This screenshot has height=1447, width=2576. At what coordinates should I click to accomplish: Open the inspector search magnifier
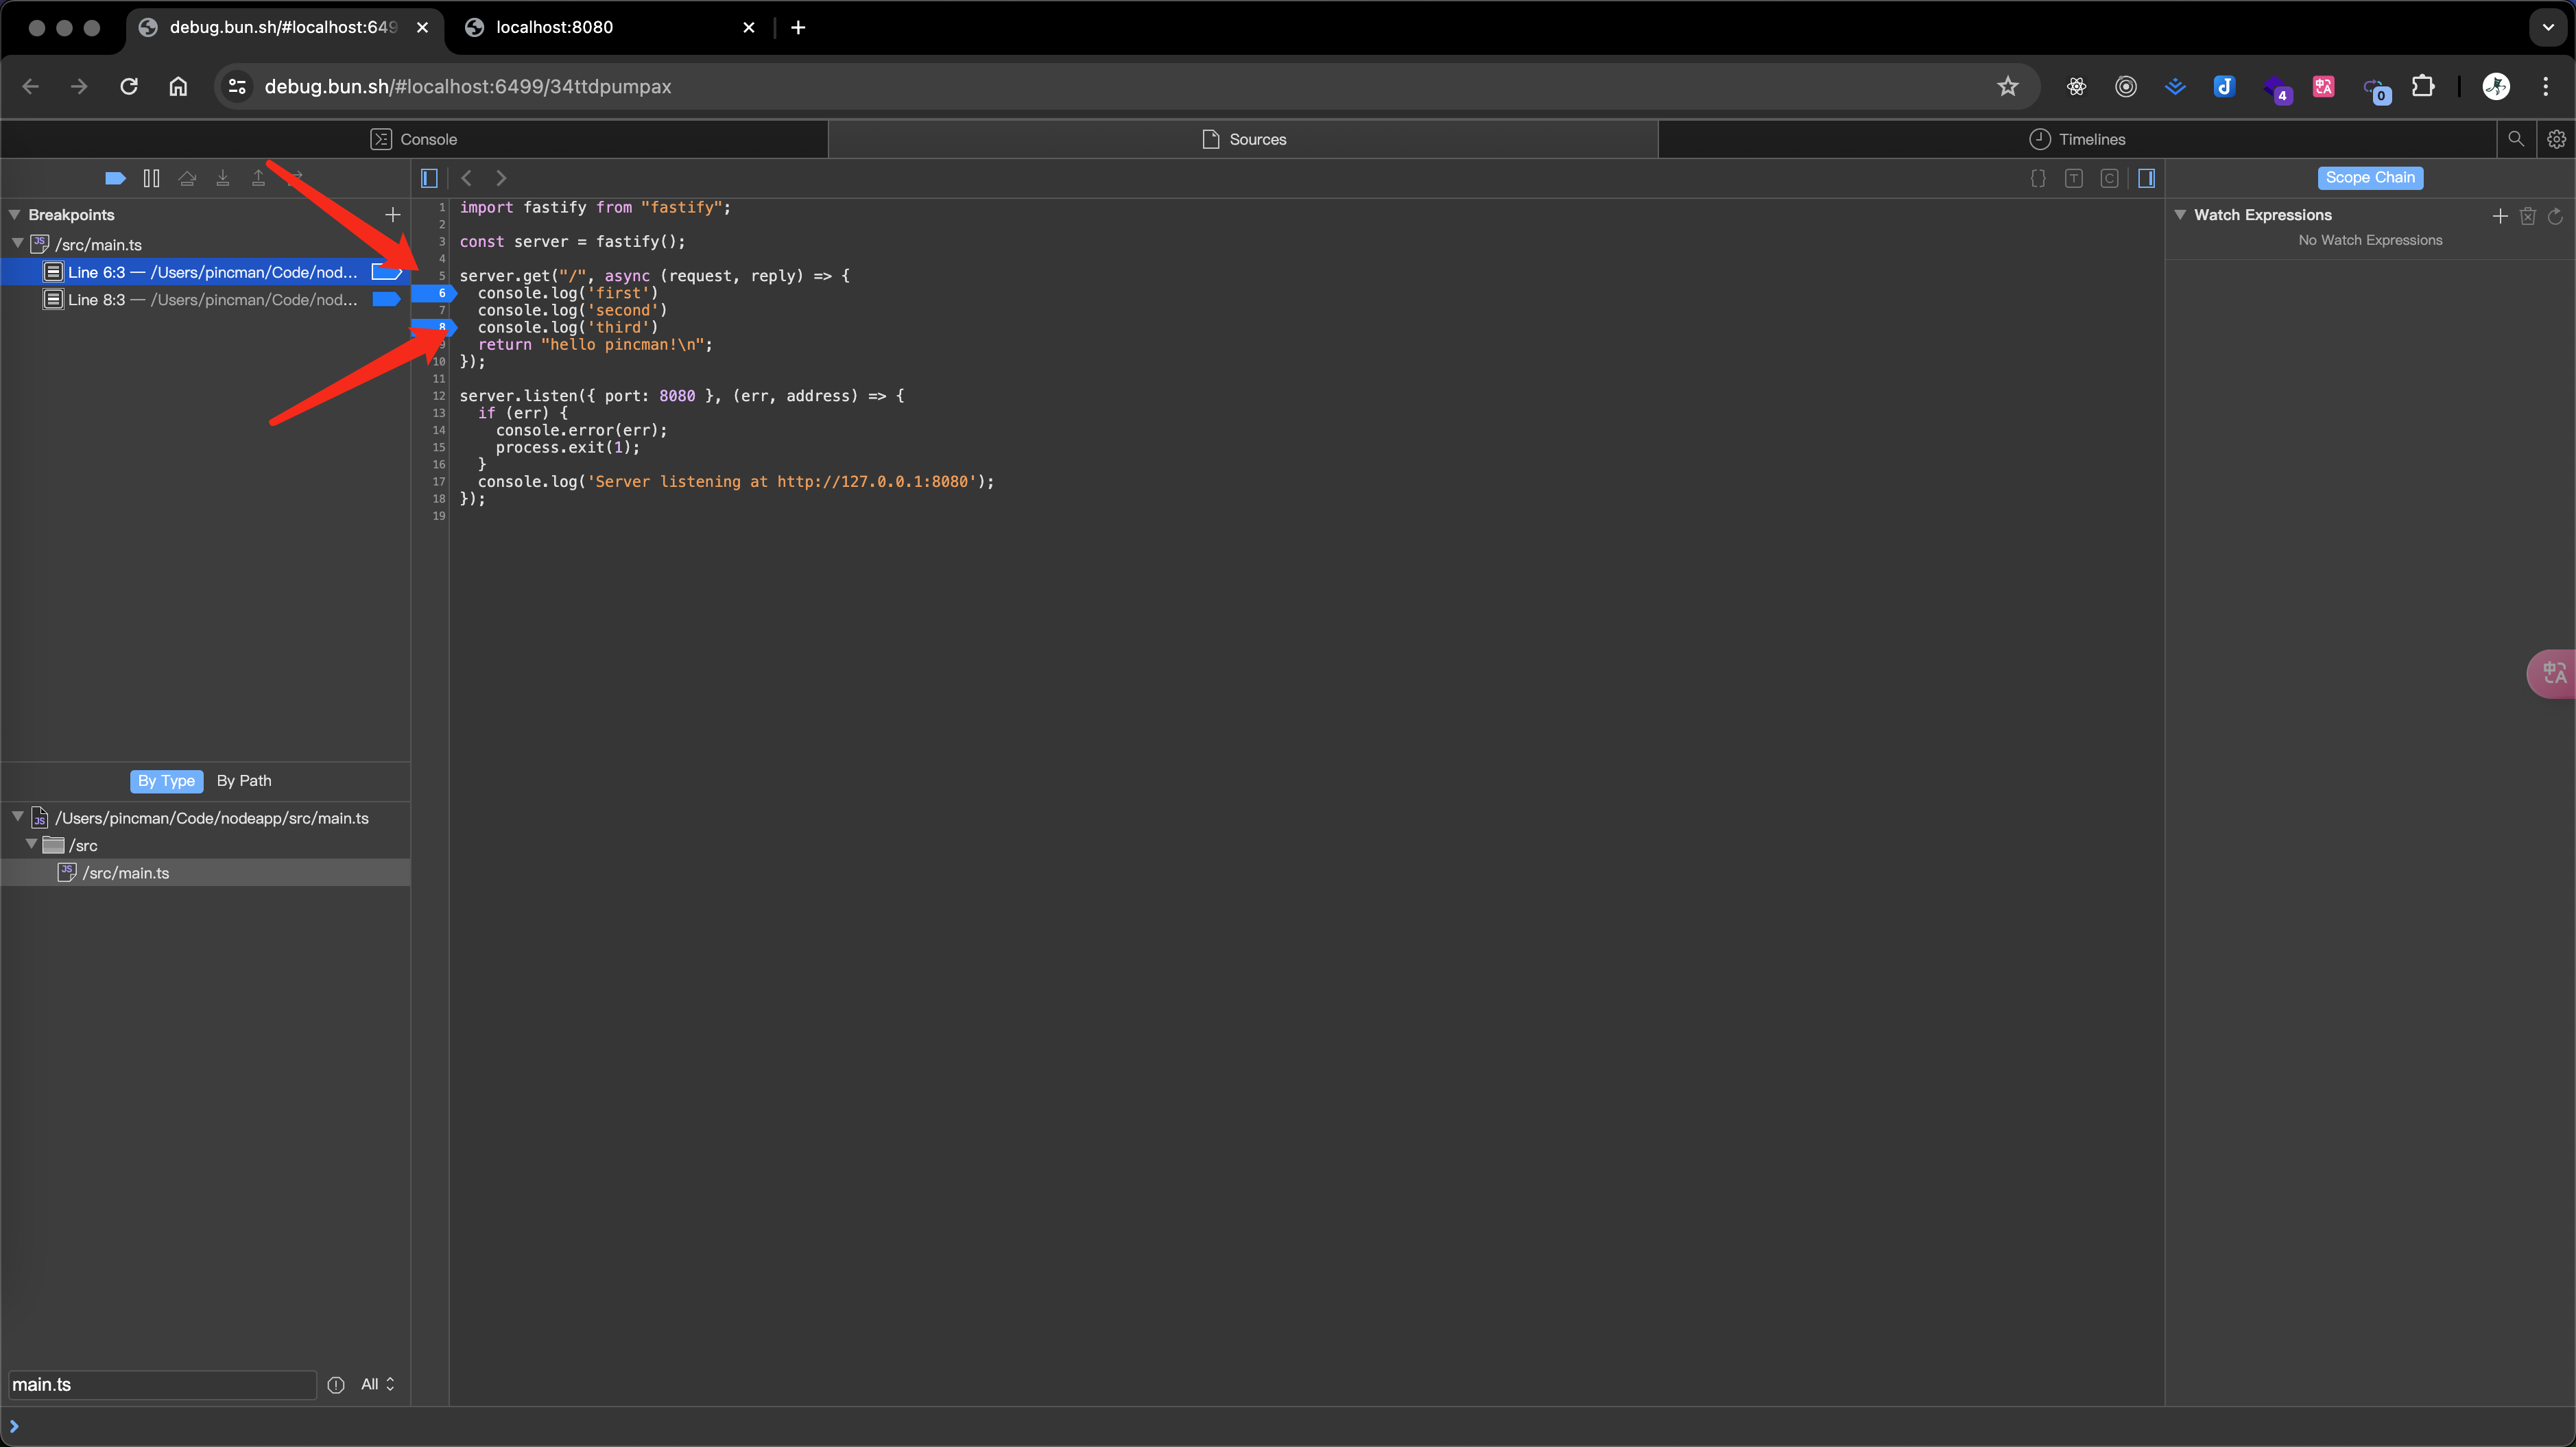[x=2516, y=139]
